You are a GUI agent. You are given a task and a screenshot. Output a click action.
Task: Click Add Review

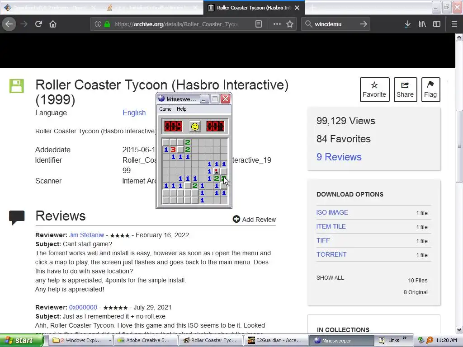(x=254, y=219)
